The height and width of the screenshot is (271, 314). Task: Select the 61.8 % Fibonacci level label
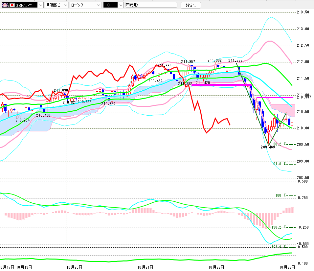280,164
